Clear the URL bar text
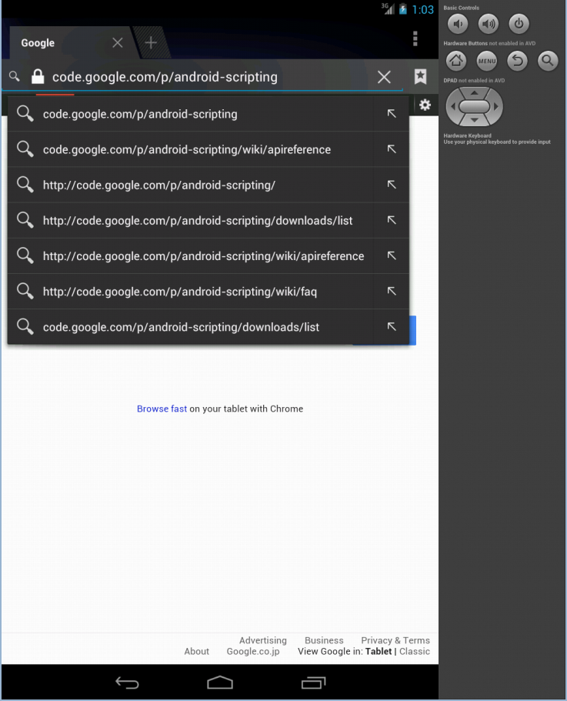Viewport: 567px width, 701px height. 384,77
